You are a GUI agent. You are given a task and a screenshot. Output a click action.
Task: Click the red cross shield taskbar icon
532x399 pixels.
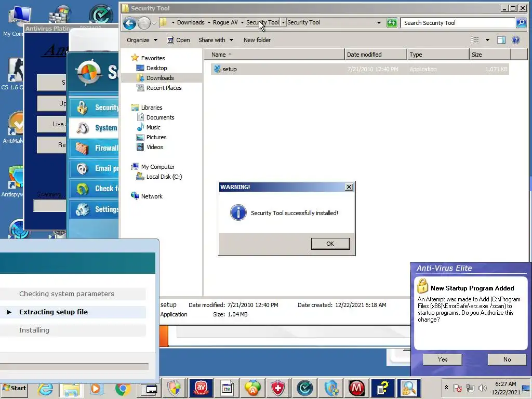277,388
